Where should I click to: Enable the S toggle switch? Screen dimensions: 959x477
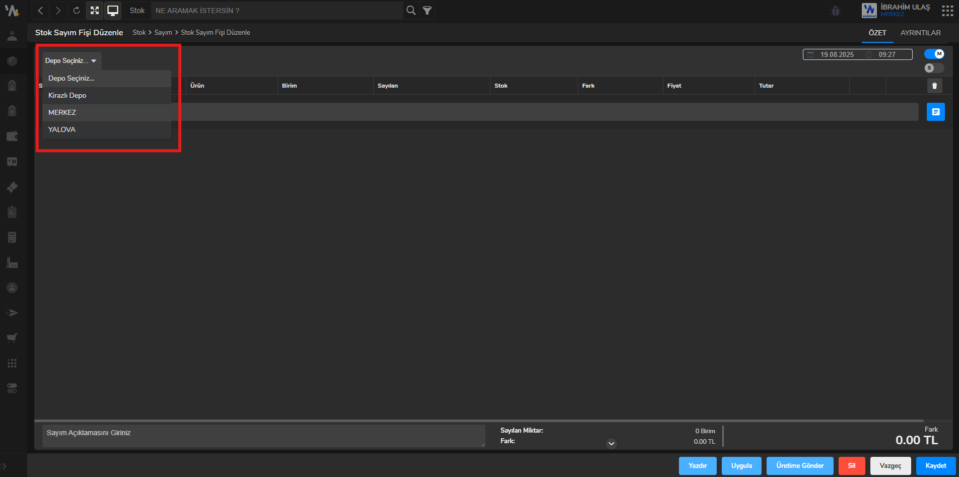point(934,68)
